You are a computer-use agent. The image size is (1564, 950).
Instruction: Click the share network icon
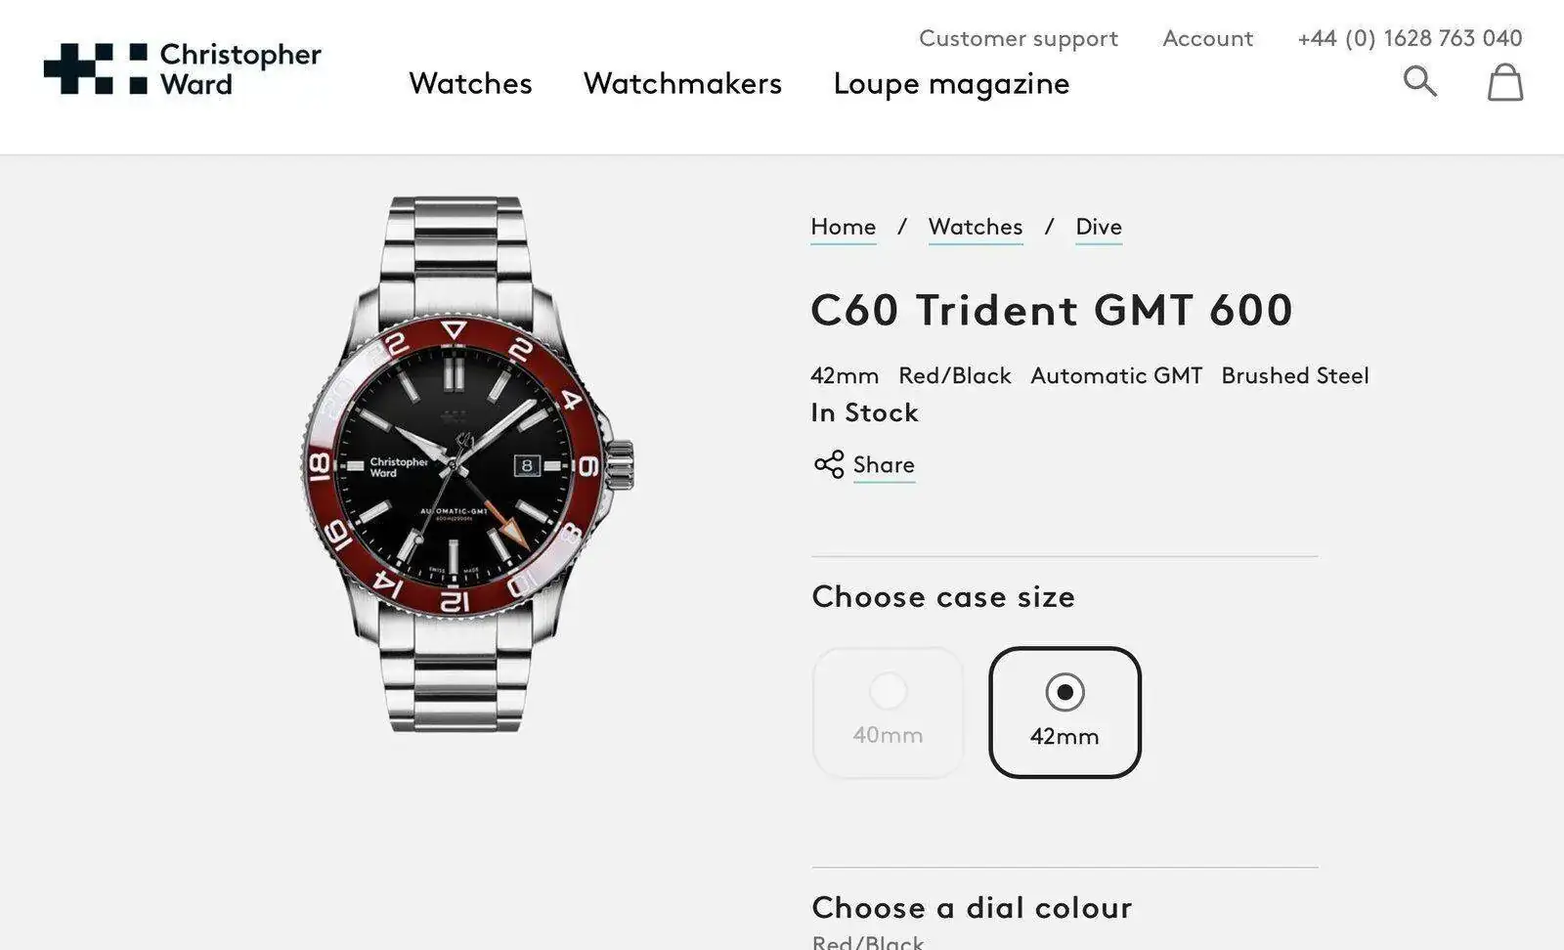tap(829, 464)
